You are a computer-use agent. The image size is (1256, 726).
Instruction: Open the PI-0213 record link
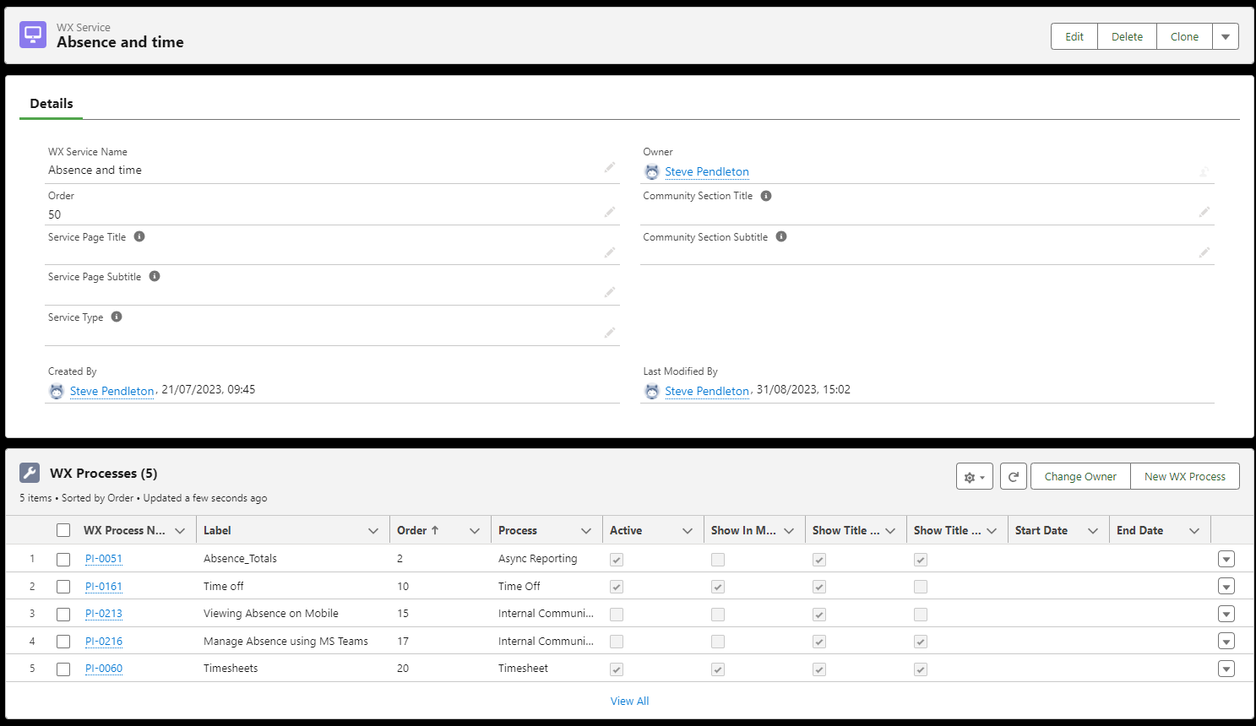tap(104, 614)
